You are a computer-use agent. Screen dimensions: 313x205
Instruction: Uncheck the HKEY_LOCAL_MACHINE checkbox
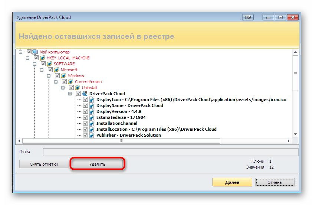coord(36,58)
